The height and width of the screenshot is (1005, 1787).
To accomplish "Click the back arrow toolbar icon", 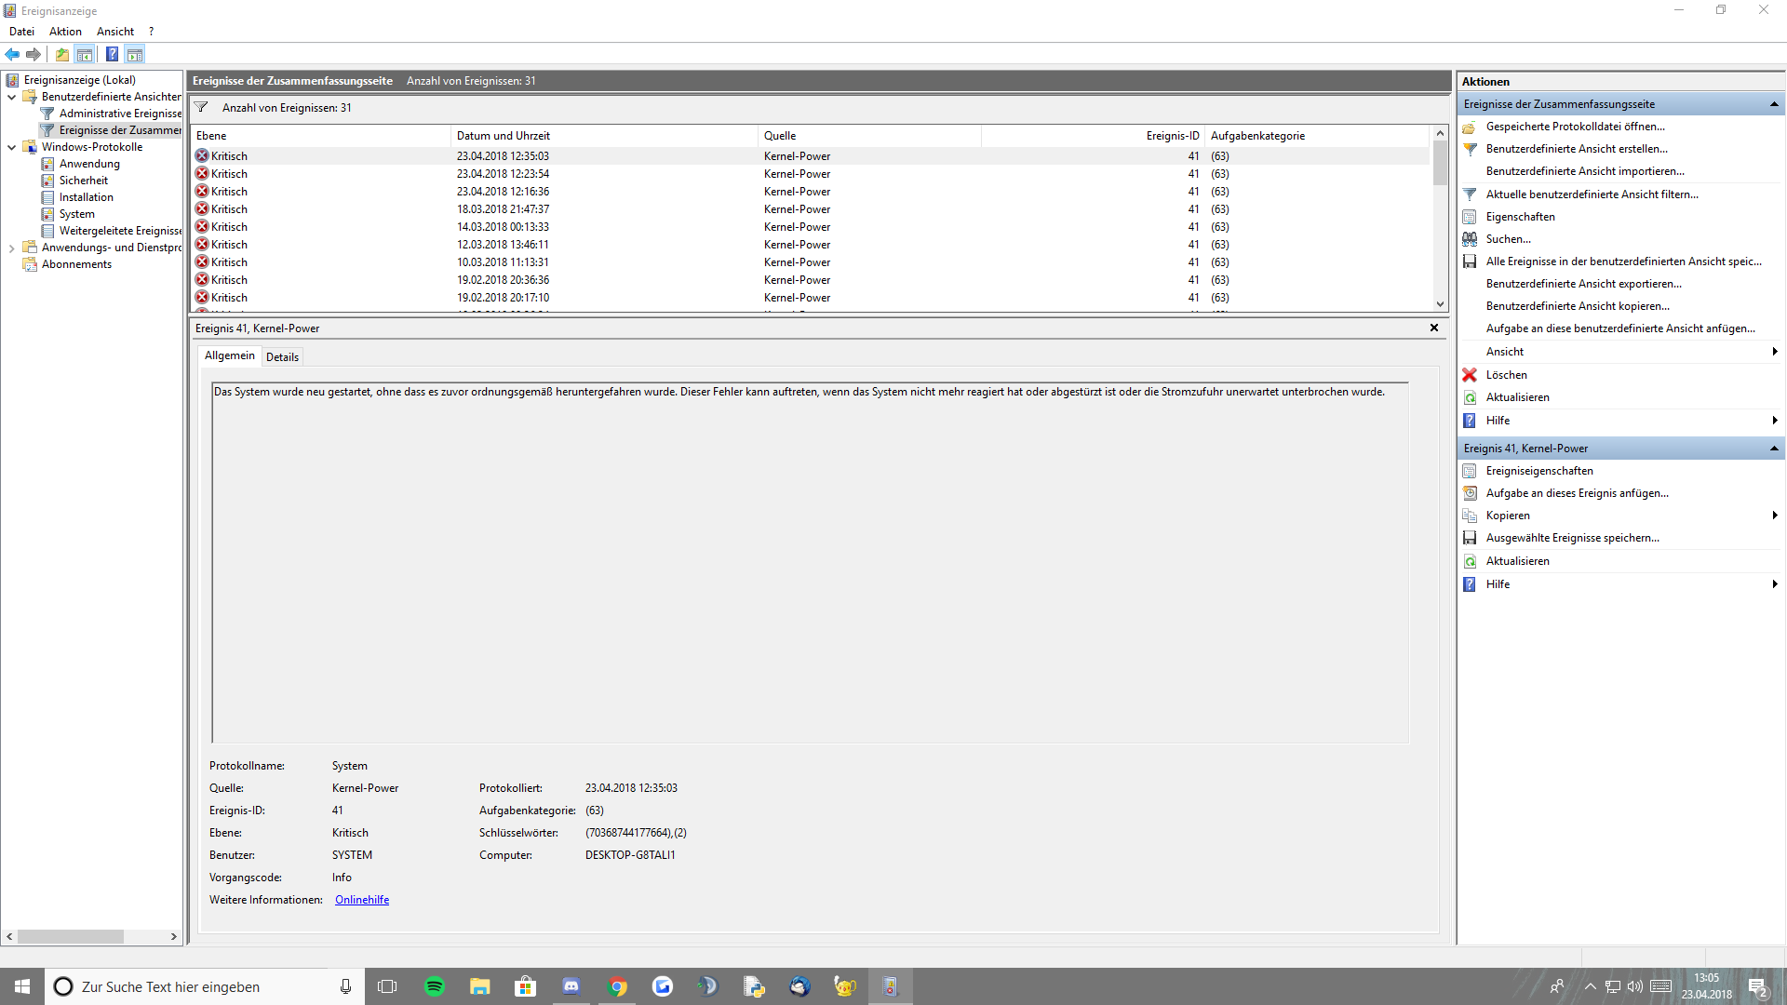I will click(x=12, y=54).
